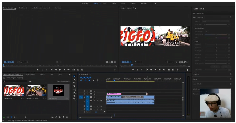This screenshot has width=236, height=123.
Task: Select the Ripple Edit tool
Action: click(x=74, y=83)
